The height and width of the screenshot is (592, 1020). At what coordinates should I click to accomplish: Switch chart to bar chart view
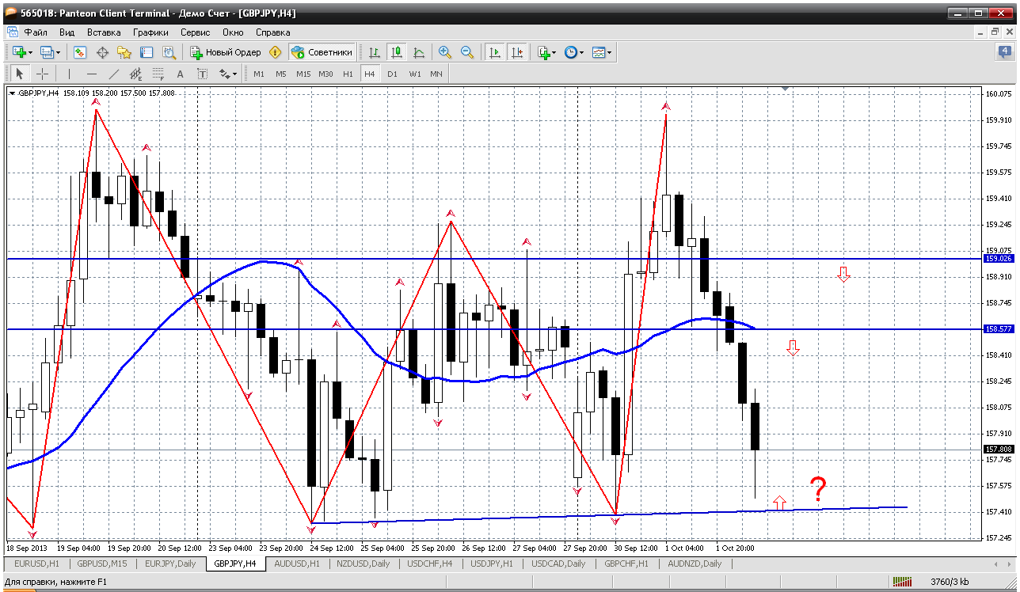point(375,52)
